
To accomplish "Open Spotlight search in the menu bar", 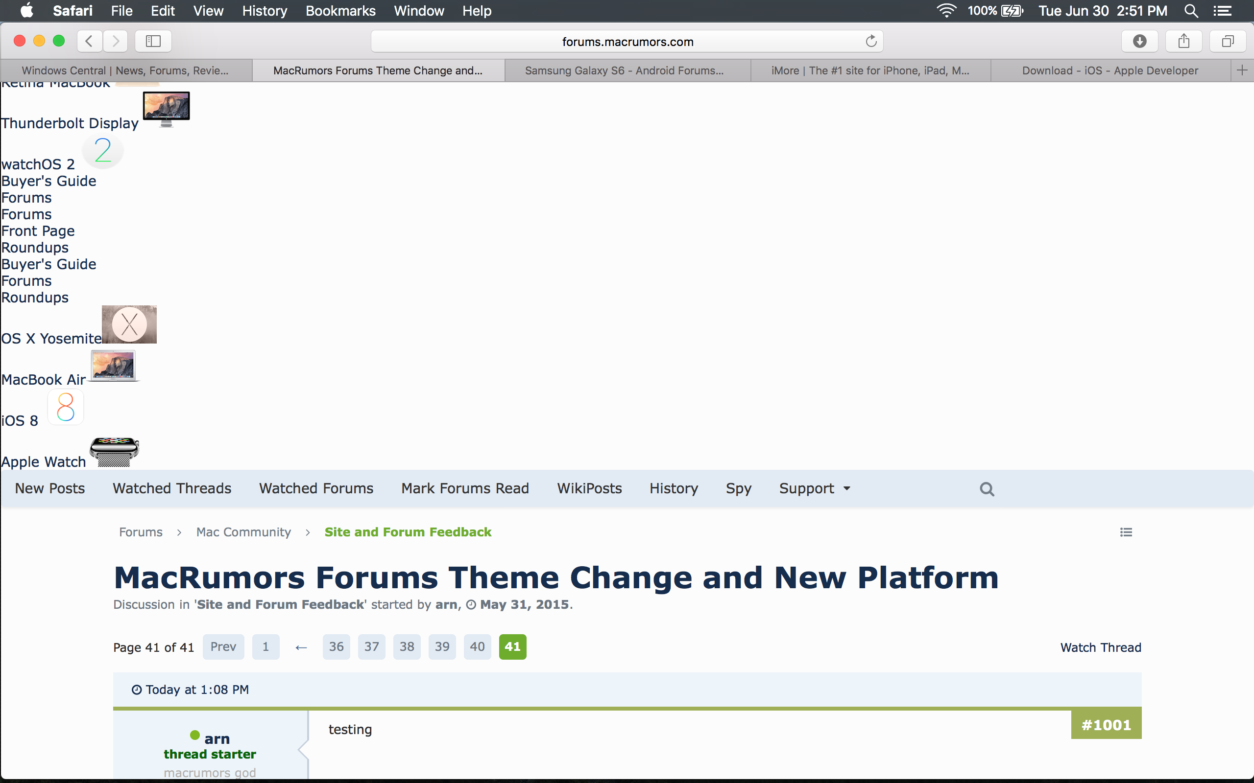I will [1191, 11].
